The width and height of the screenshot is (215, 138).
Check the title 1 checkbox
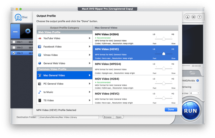click(x=13, y=42)
